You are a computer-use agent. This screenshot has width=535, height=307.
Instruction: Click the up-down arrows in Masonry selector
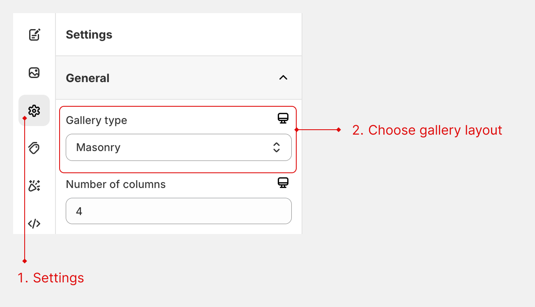pos(277,147)
